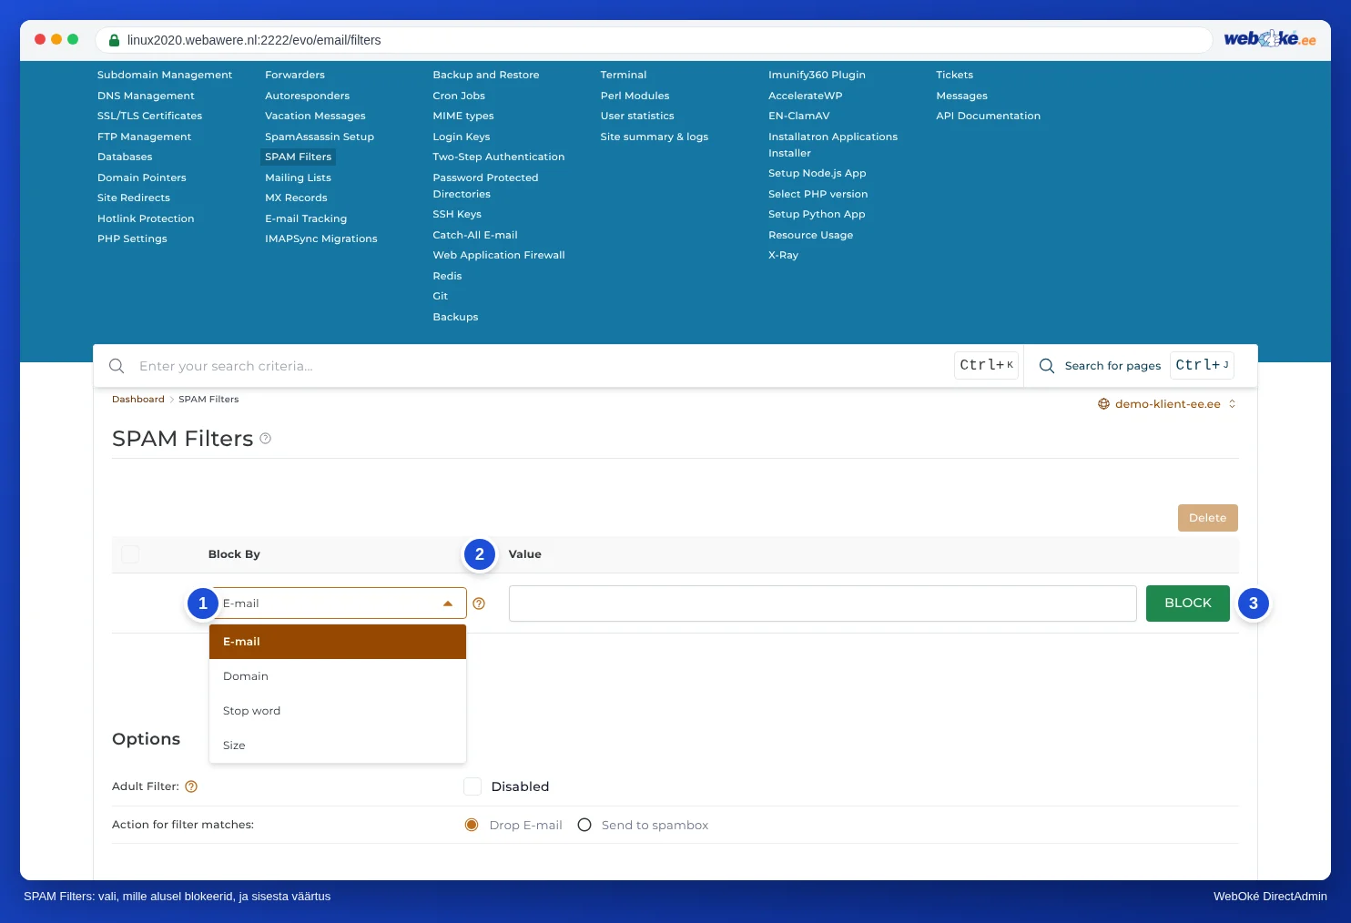The image size is (1351, 923).
Task: Open the demo-klient-ee.ee domain switcher
Action: point(1167,404)
